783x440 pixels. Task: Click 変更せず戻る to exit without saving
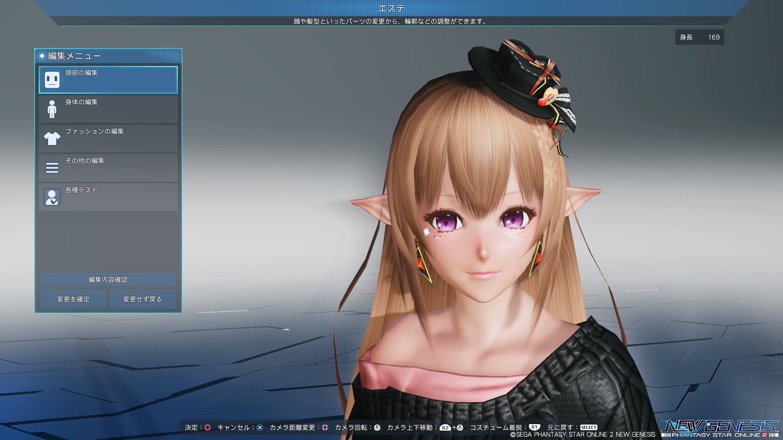tap(143, 299)
